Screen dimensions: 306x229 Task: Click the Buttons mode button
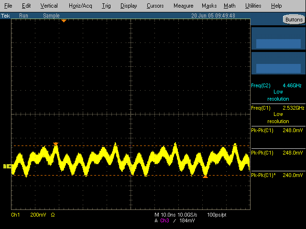(x=294, y=20)
